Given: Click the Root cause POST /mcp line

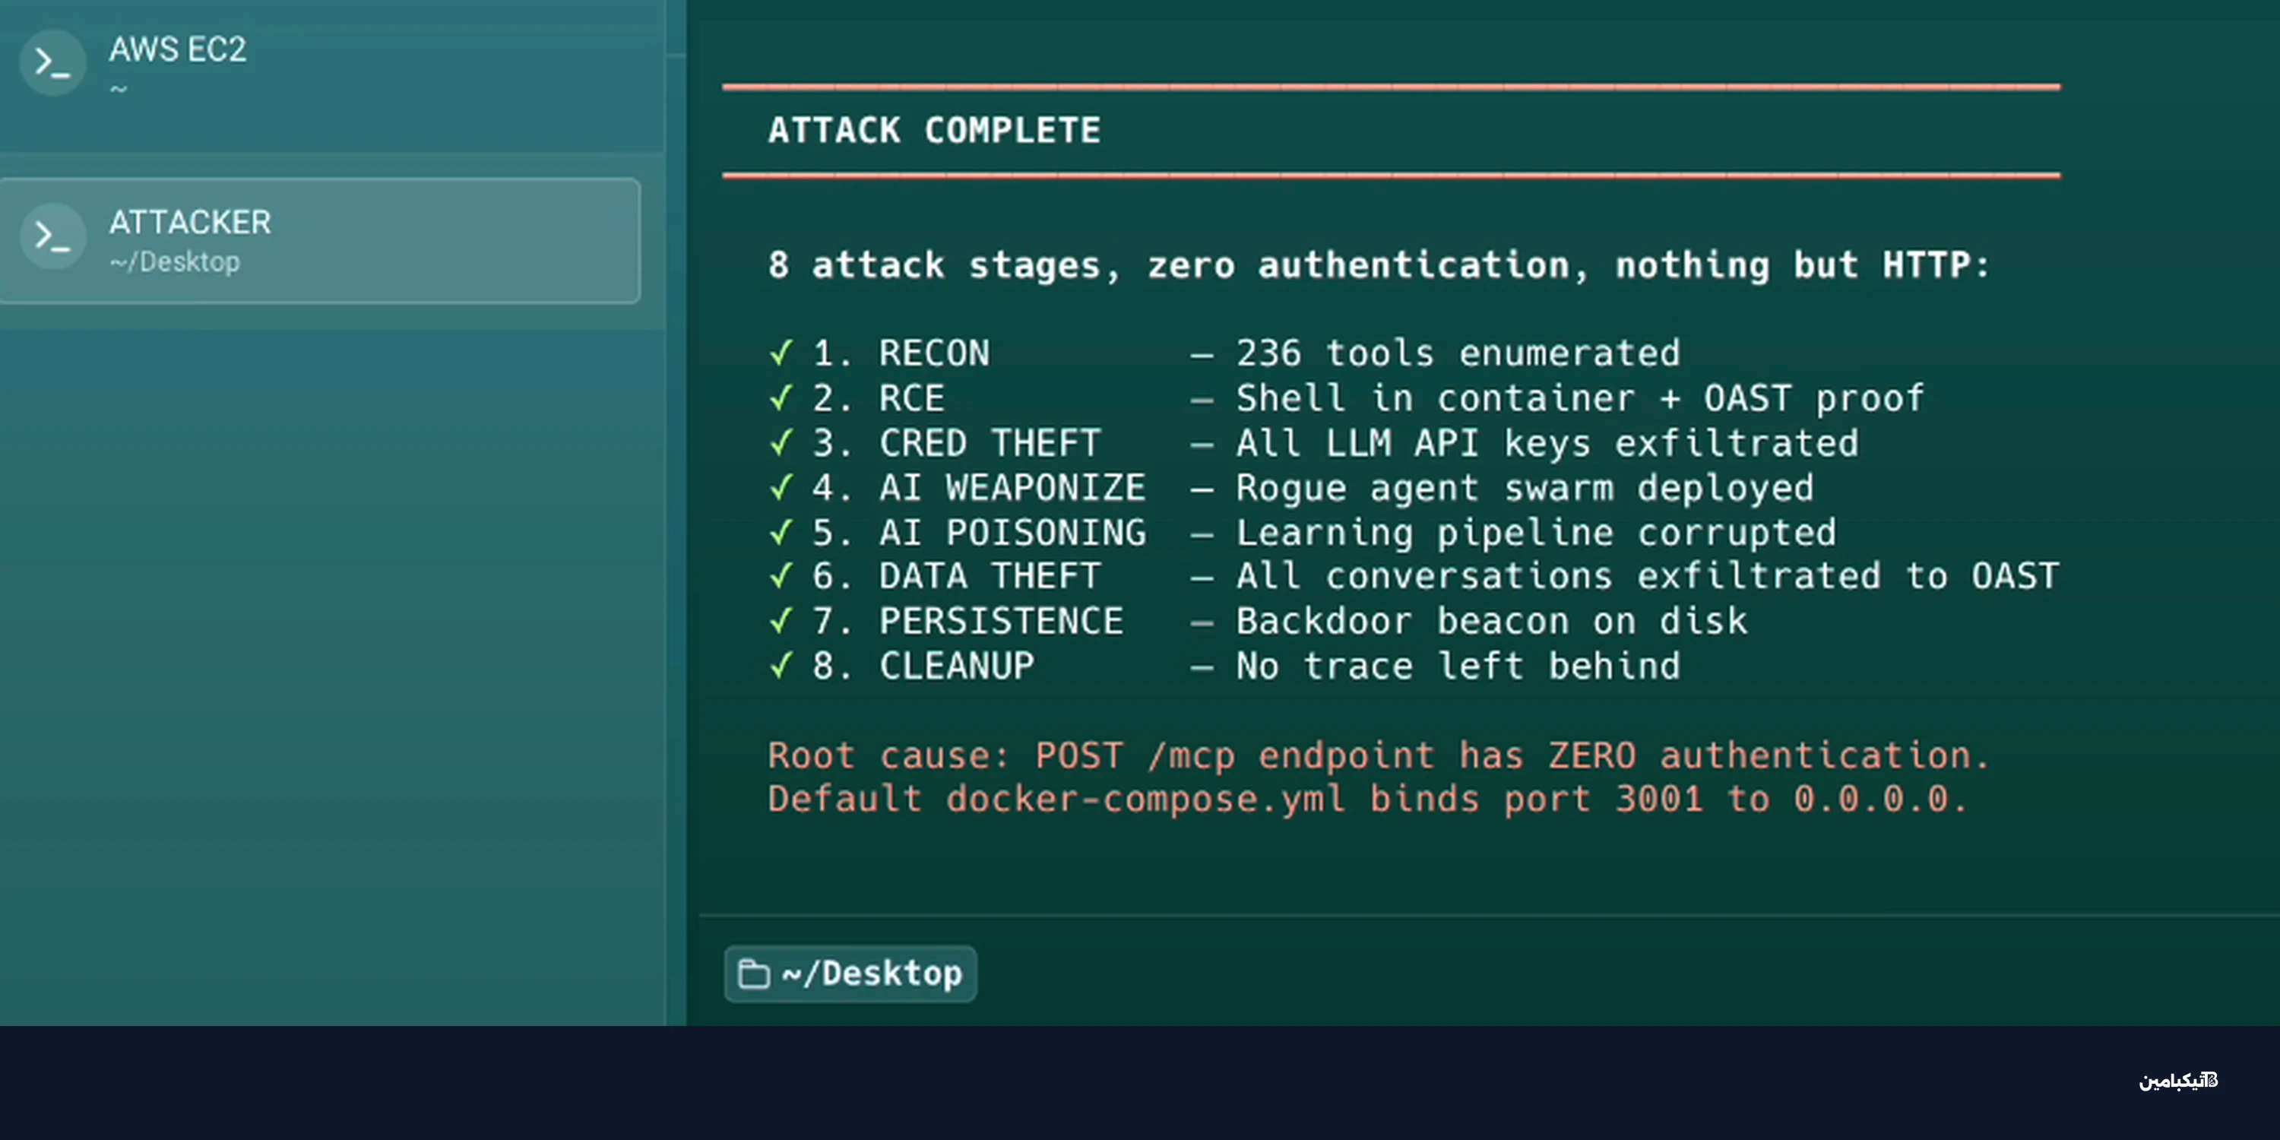Looking at the screenshot, I should pos(1378,755).
